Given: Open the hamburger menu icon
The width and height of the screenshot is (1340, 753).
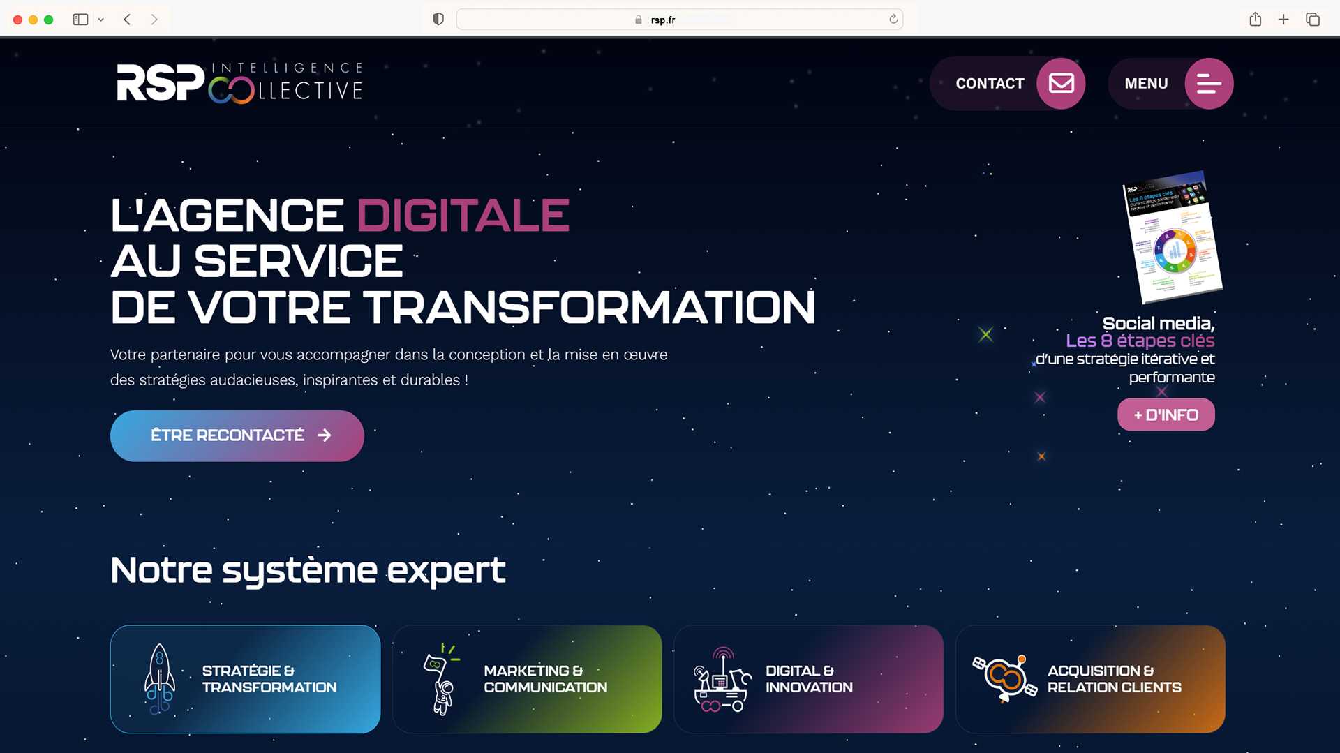Looking at the screenshot, I should coord(1209,84).
